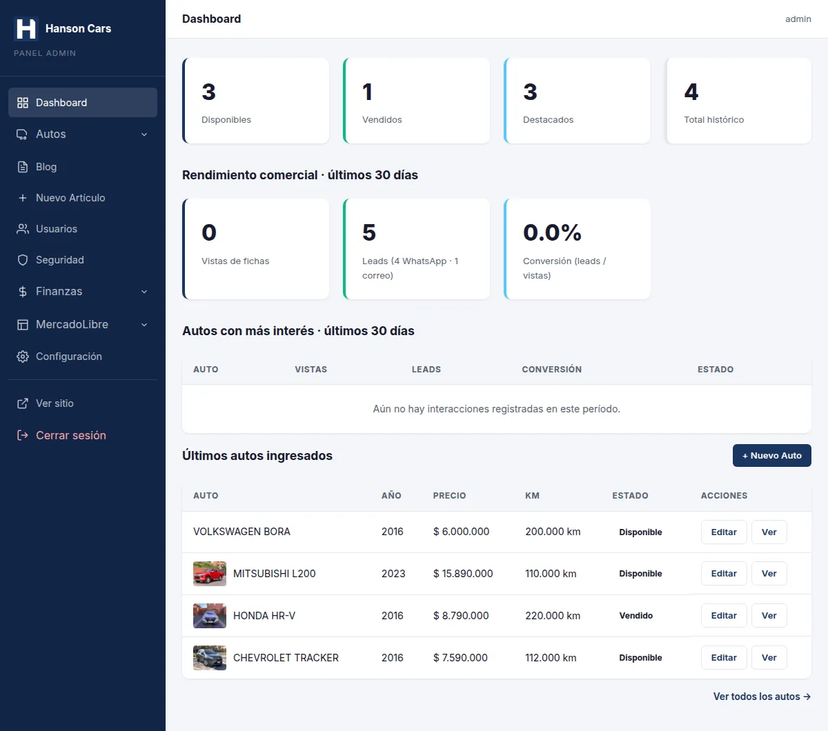Open the Blog section
Screen dimensions: 828x731
[83, 167]
